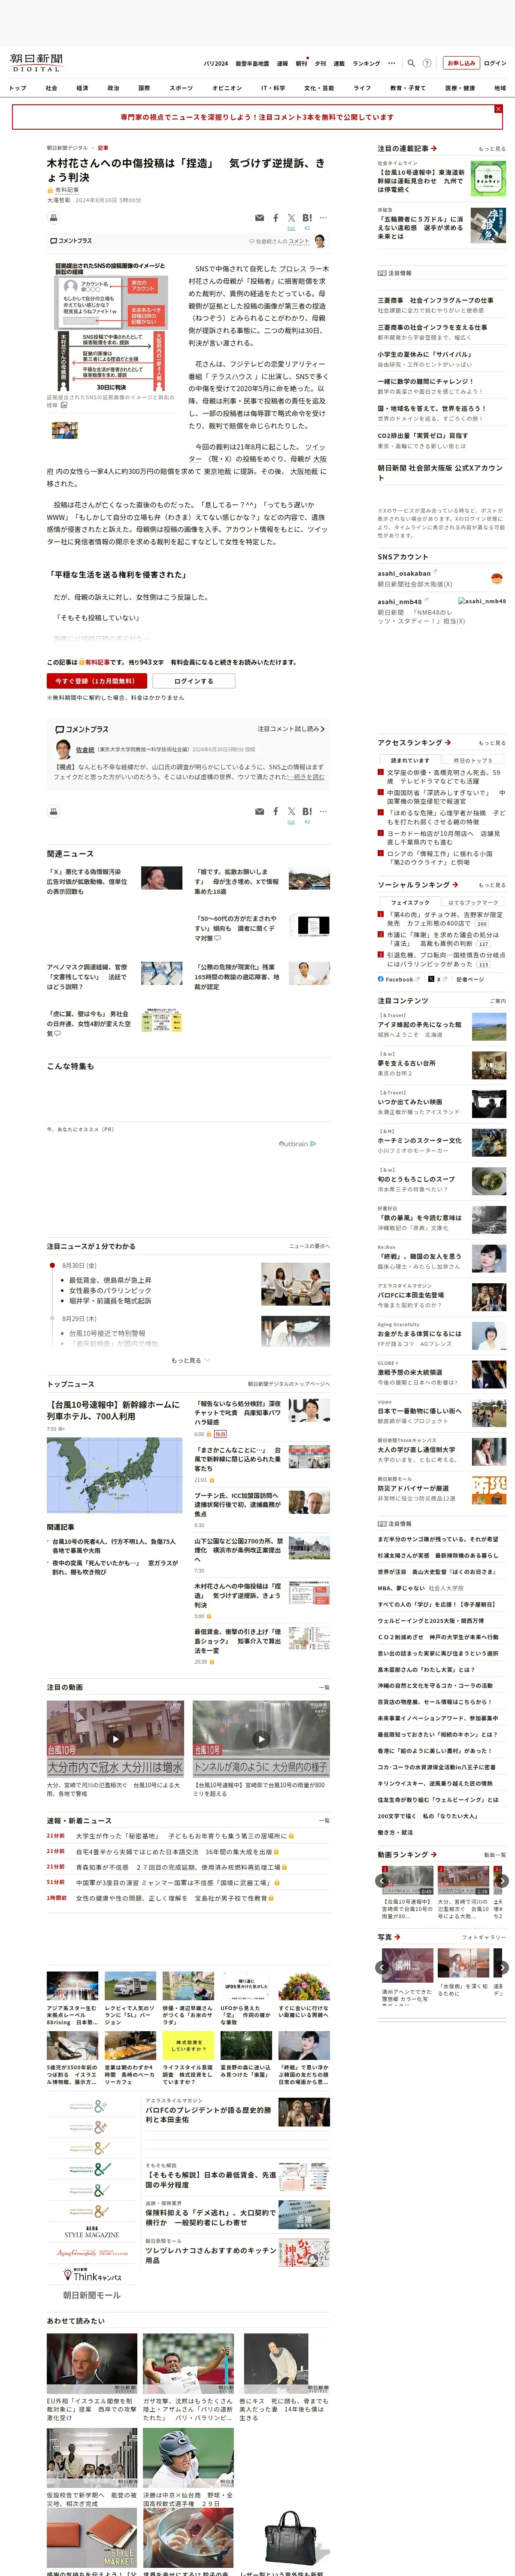The width and height of the screenshot is (515, 2576).
Task: Click left arrow of 動画ランキング carousel
Action: coord(382,1880)
